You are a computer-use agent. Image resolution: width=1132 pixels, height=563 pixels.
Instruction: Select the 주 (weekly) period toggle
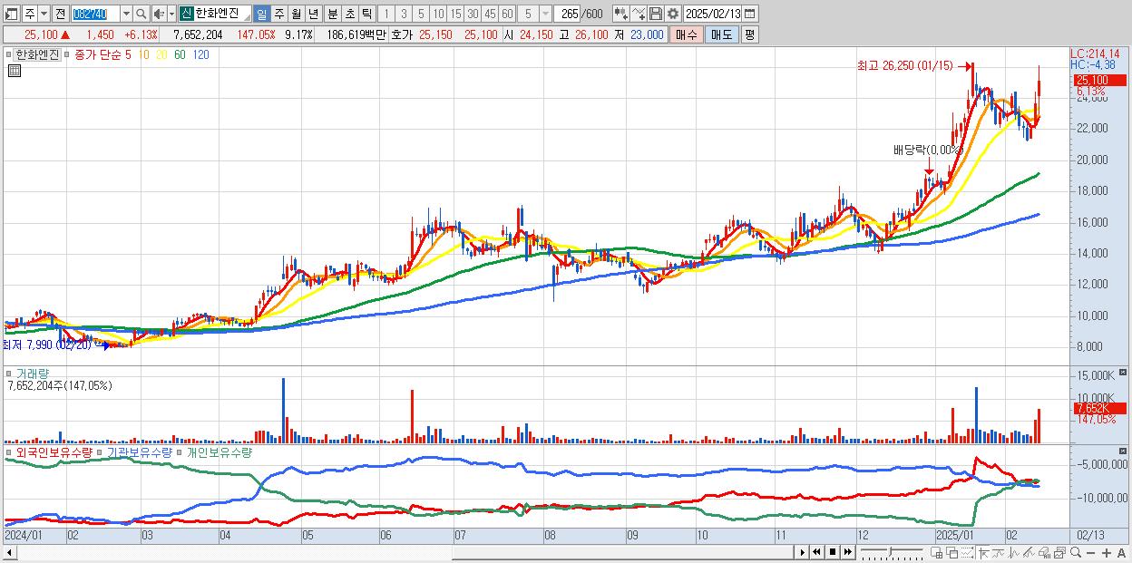click(278, 14)
